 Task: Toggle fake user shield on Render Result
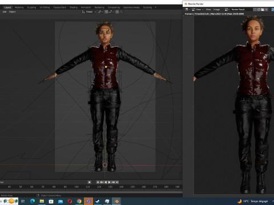coord(255,10)
